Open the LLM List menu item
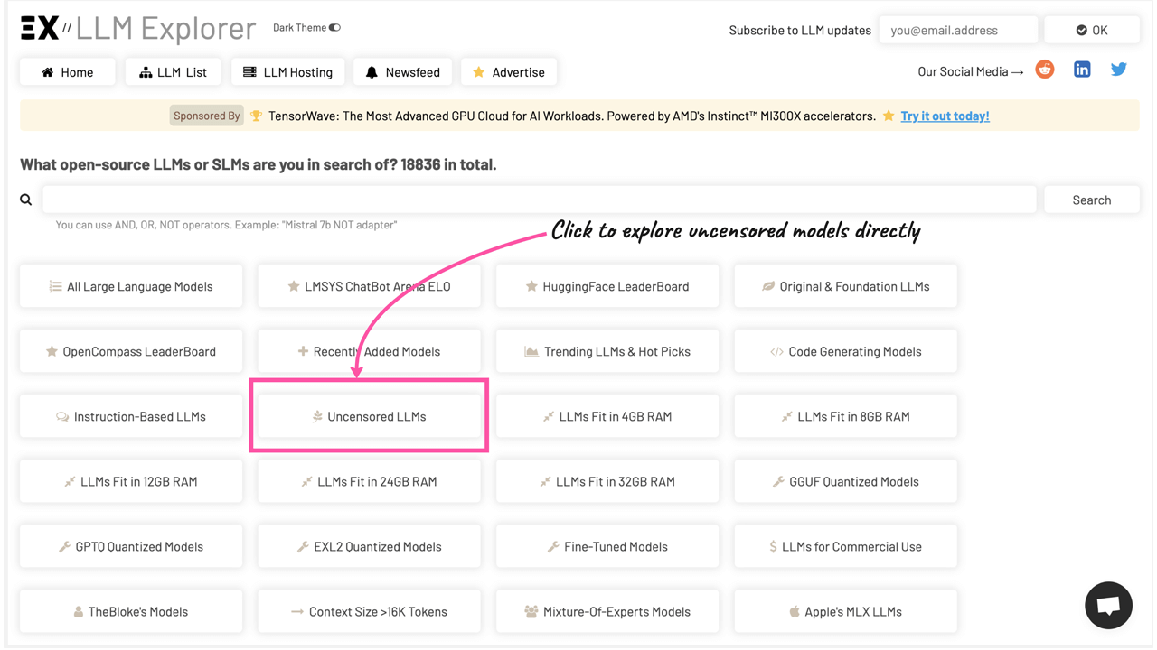 tap(172, 72)
